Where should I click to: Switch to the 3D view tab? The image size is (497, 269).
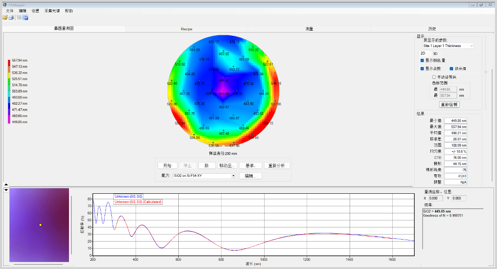[435, 53]
